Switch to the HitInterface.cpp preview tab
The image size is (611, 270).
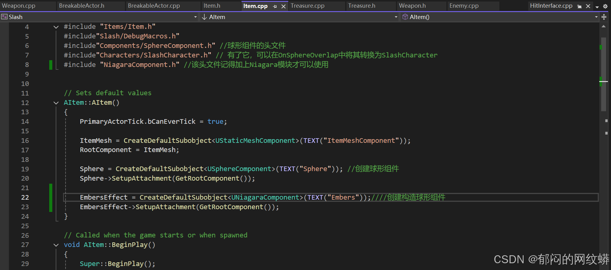click(x=551, y=6)
